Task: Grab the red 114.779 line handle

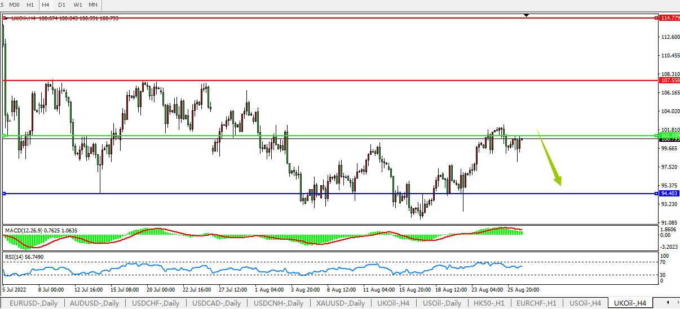Action: pos(656,18)
